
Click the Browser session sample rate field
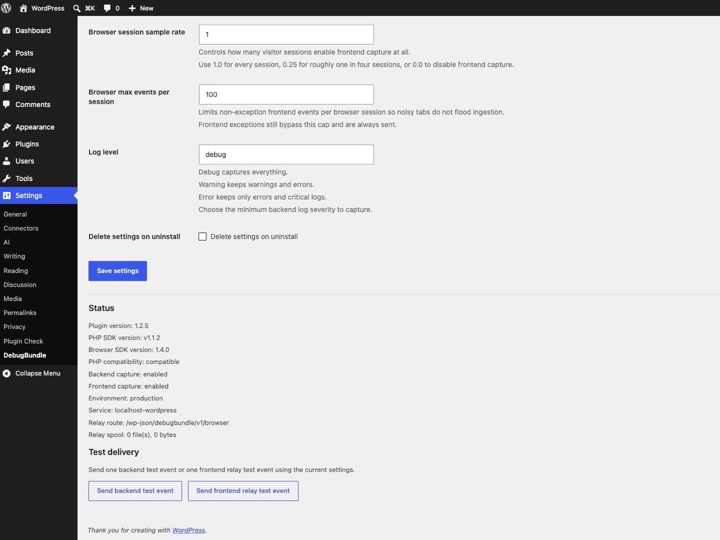[286, 34]
